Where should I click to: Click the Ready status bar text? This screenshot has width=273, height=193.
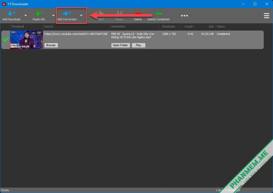5,190
